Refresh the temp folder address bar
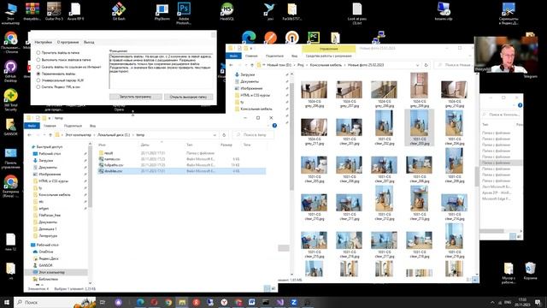Screen dimensions: 547x308 (x=224, y=135)
